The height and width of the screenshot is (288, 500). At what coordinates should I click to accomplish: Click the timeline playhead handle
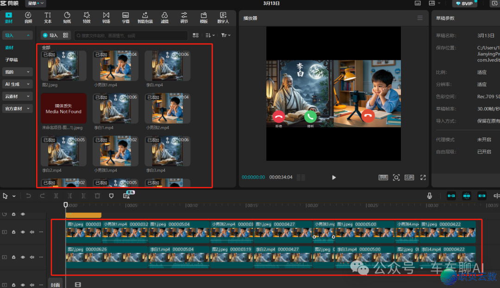point(66,205)
